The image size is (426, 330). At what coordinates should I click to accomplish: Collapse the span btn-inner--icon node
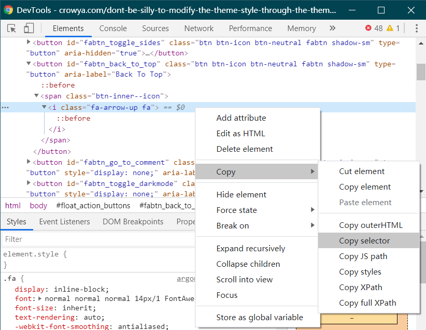(36, 96)
